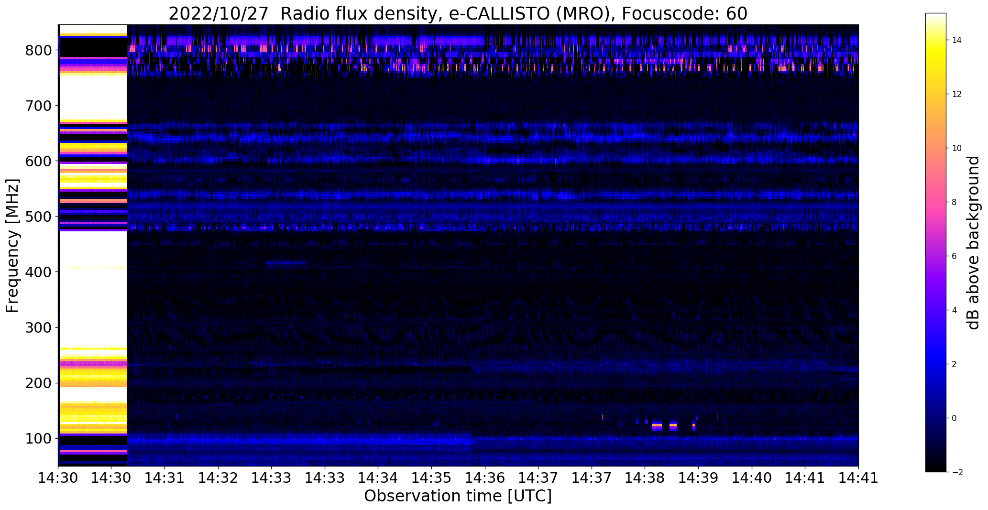Click the 'Frequency [MHz]' y-axis label
The height and width of the screenshot is (510, 988).
pyautogui.click(x=12, y=246)
